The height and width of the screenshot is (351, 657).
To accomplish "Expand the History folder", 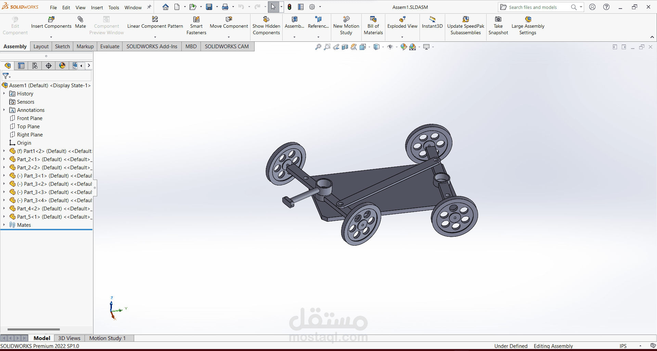I will 4,93.
